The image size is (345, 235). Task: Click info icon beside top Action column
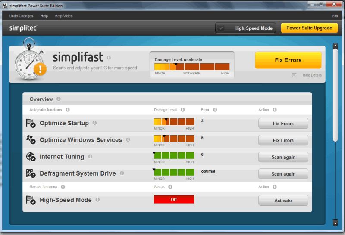click(x=275, y=110)
